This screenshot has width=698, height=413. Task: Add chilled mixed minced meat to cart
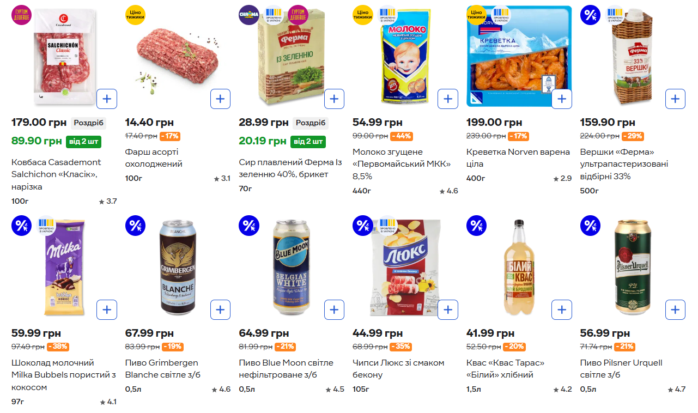(220, 99)
